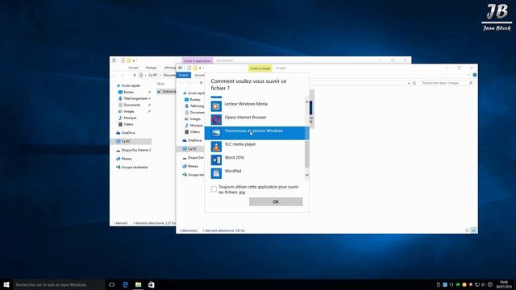Pick the Word 2016 icon in app list
Screen dimensions: 516x290
pos(216,159)
